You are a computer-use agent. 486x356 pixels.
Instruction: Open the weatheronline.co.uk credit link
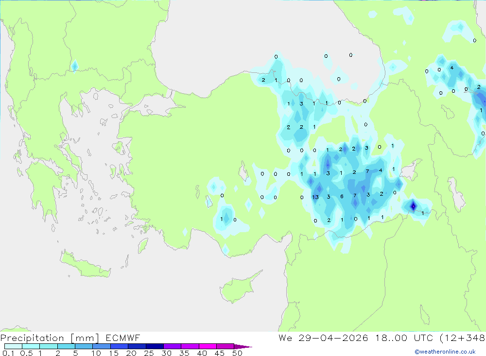445,352
